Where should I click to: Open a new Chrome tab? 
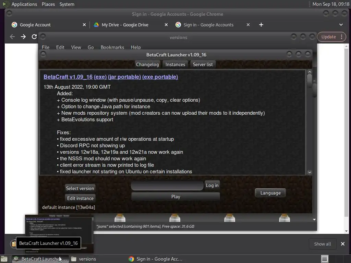coord(261,25)
